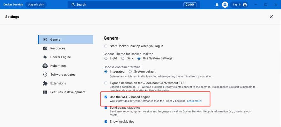This screenshot has height=127, width=281.
Task: Enable Start Docker Desktop when you log in
Action: (x=106, y=46)
